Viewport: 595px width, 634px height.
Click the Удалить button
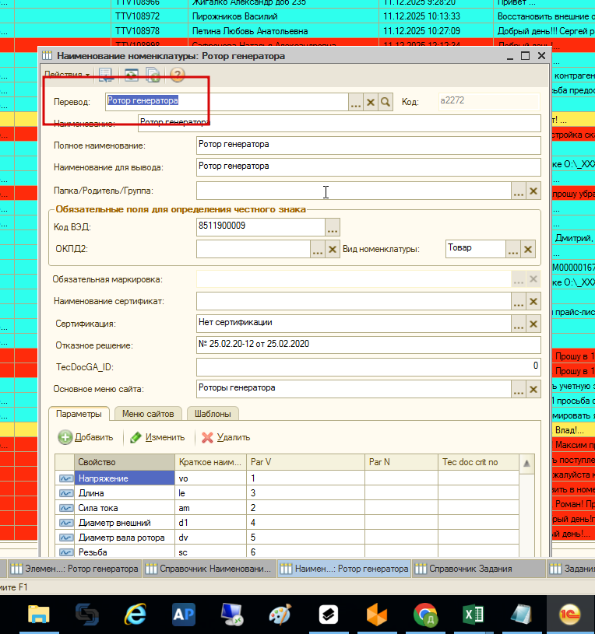[226, 437]
